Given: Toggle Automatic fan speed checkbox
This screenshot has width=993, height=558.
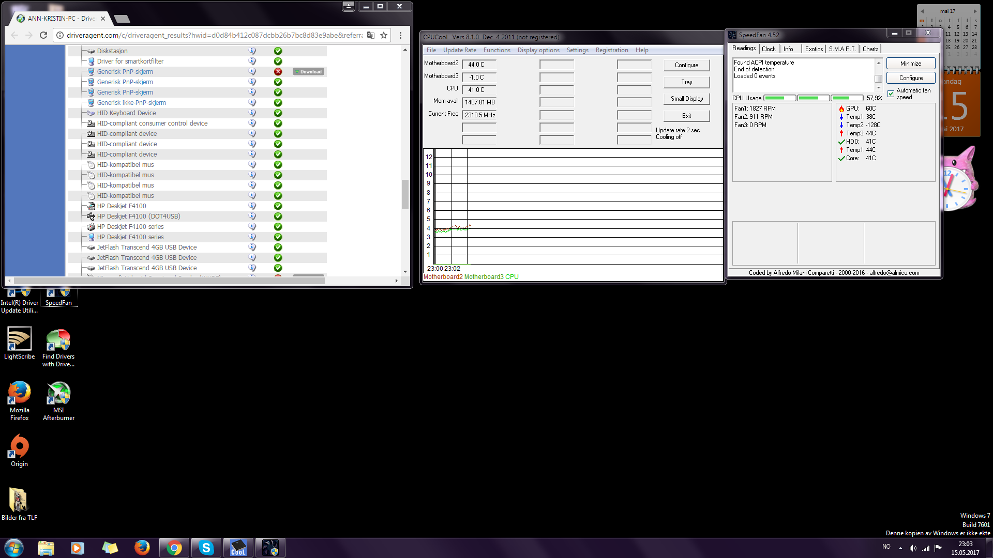Looking at the screenshot, I should click(891, 94).
